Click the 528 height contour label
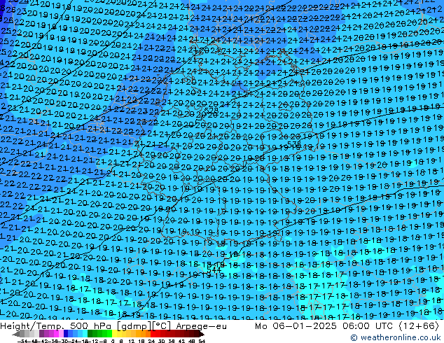Viewport: 444px width, 343px height. tap(211, 111)
